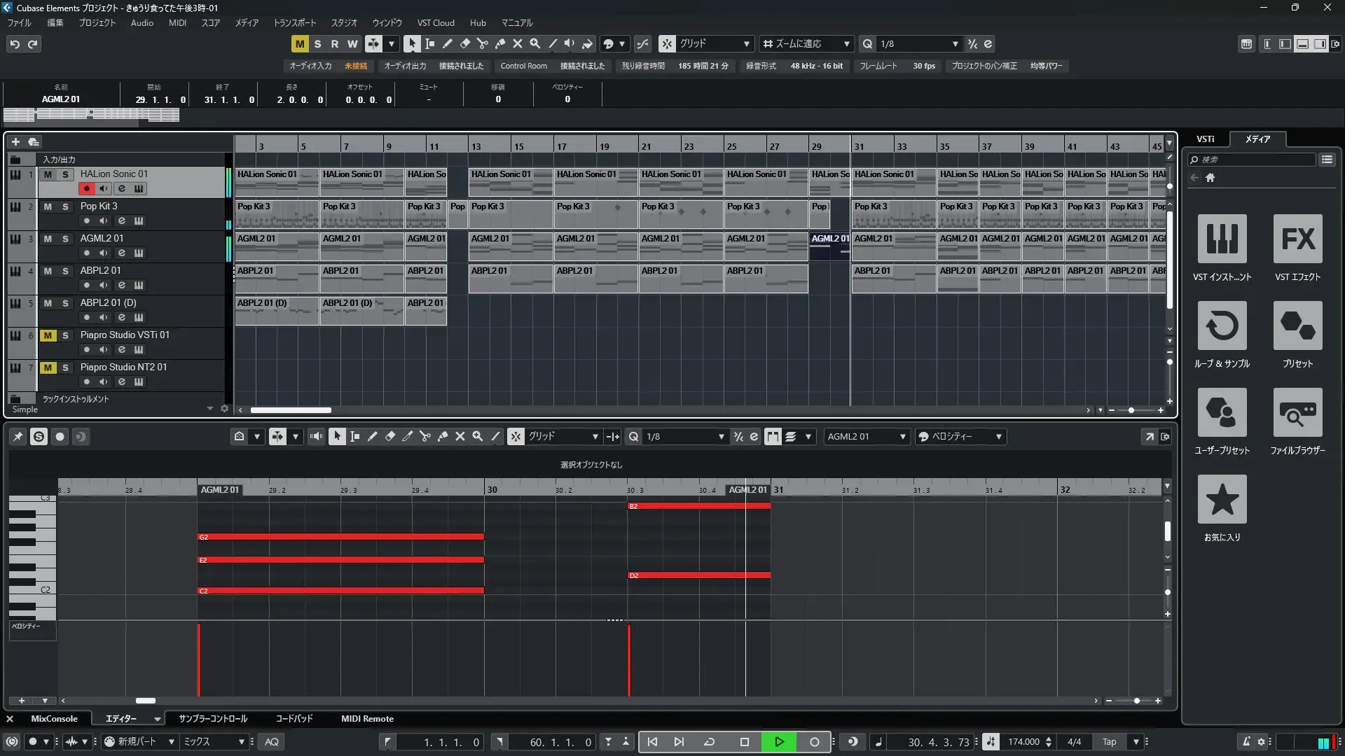Select the Draw pencil tool in key editor
The width and height of the screenshot is (1345, 756).
pos(373,437)
